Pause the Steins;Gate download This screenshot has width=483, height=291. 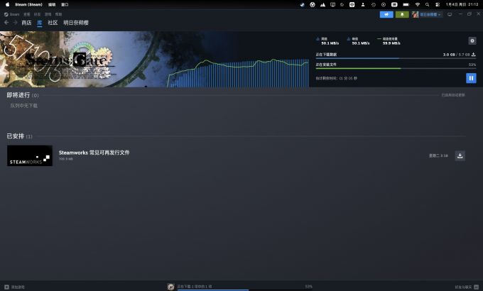471,78
